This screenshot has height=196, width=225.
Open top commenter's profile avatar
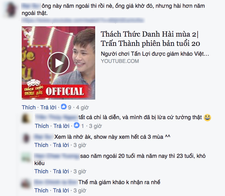coord(11,10)
